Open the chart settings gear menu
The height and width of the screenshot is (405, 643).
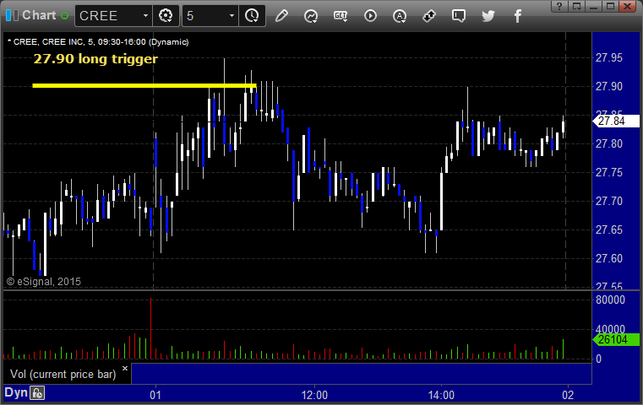[x=166, y=16]
